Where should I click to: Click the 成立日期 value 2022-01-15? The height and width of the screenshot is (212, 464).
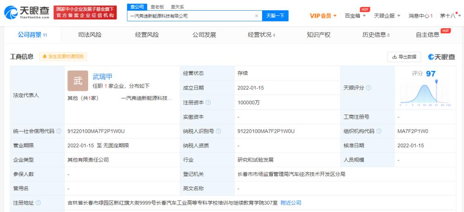point(251,88)
